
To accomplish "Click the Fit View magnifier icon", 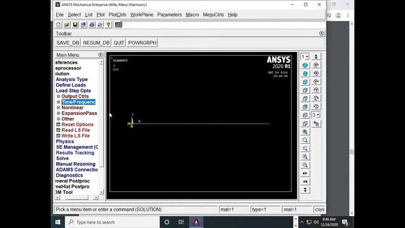I will click(x=305, y=132).
